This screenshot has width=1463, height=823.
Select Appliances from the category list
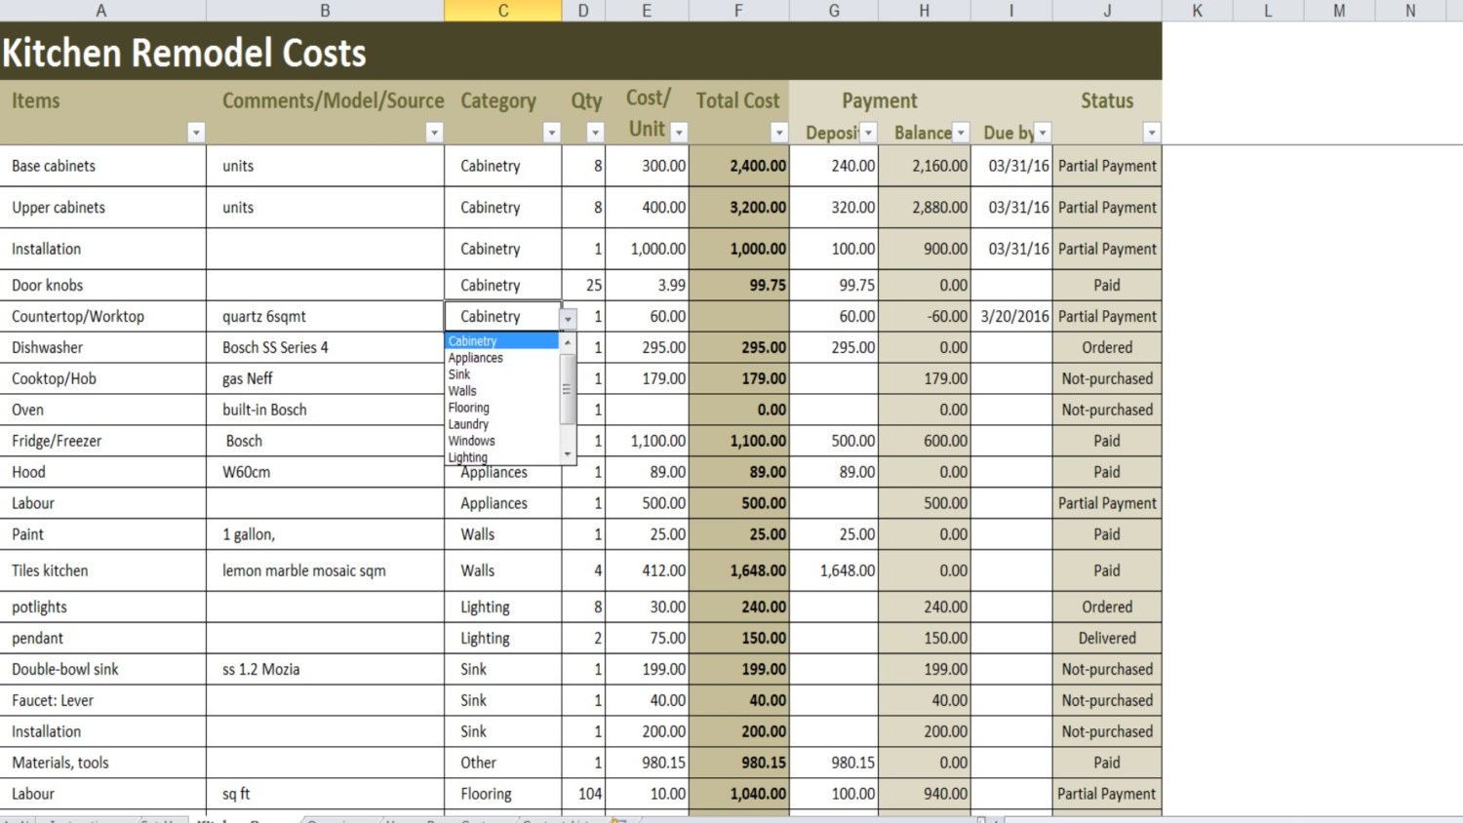point(476,358)
